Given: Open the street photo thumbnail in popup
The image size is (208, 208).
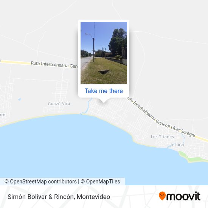Looking at the screenshot, I should (104, 53).
